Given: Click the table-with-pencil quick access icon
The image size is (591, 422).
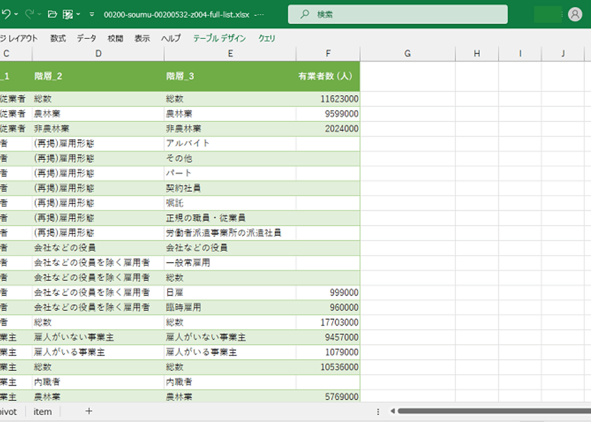Looking at the screenshot, I should point(68,14).
